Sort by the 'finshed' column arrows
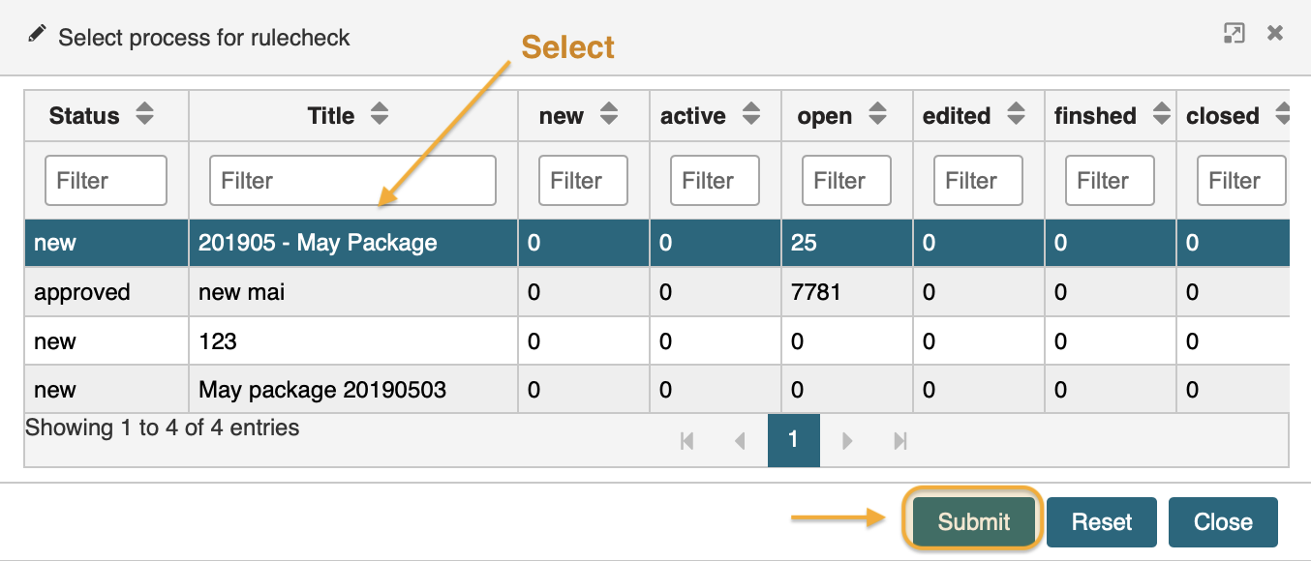The height and width of the screenshot is (561, 1311). 1161,115
